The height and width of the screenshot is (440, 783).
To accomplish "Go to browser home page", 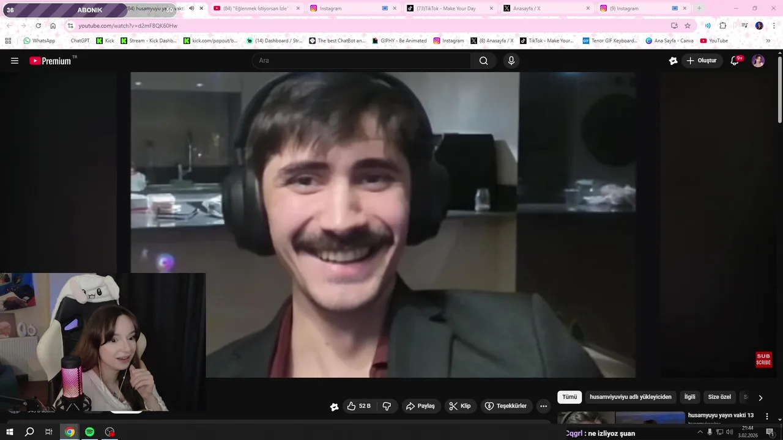I will (x=53, y=26).
